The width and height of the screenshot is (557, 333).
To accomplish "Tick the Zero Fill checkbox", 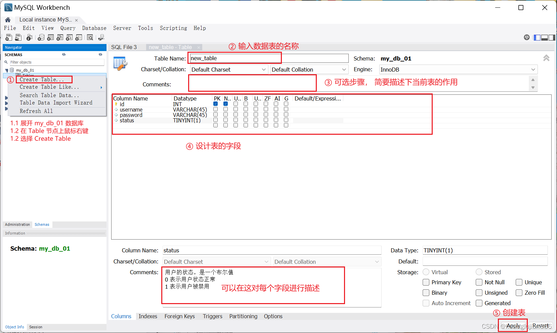I will click(x=519, y=293).
